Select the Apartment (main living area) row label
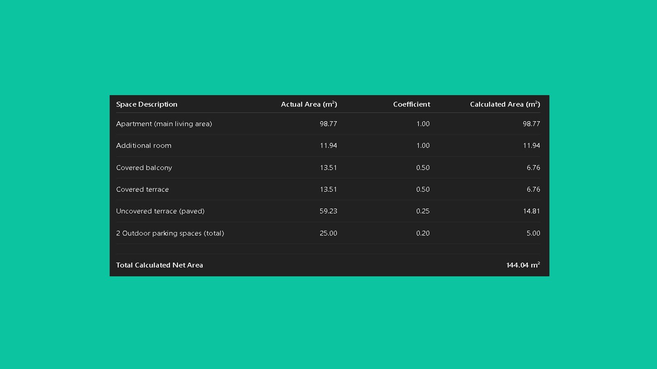This screenshot has height=369, width=657. click(x=164, y=124)
